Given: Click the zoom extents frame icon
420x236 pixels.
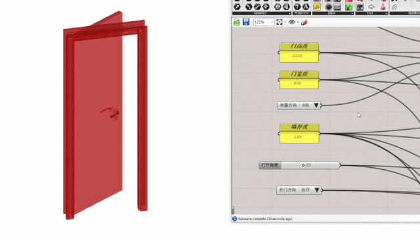Looking at the screenshot, I should (x=280, y=22).
